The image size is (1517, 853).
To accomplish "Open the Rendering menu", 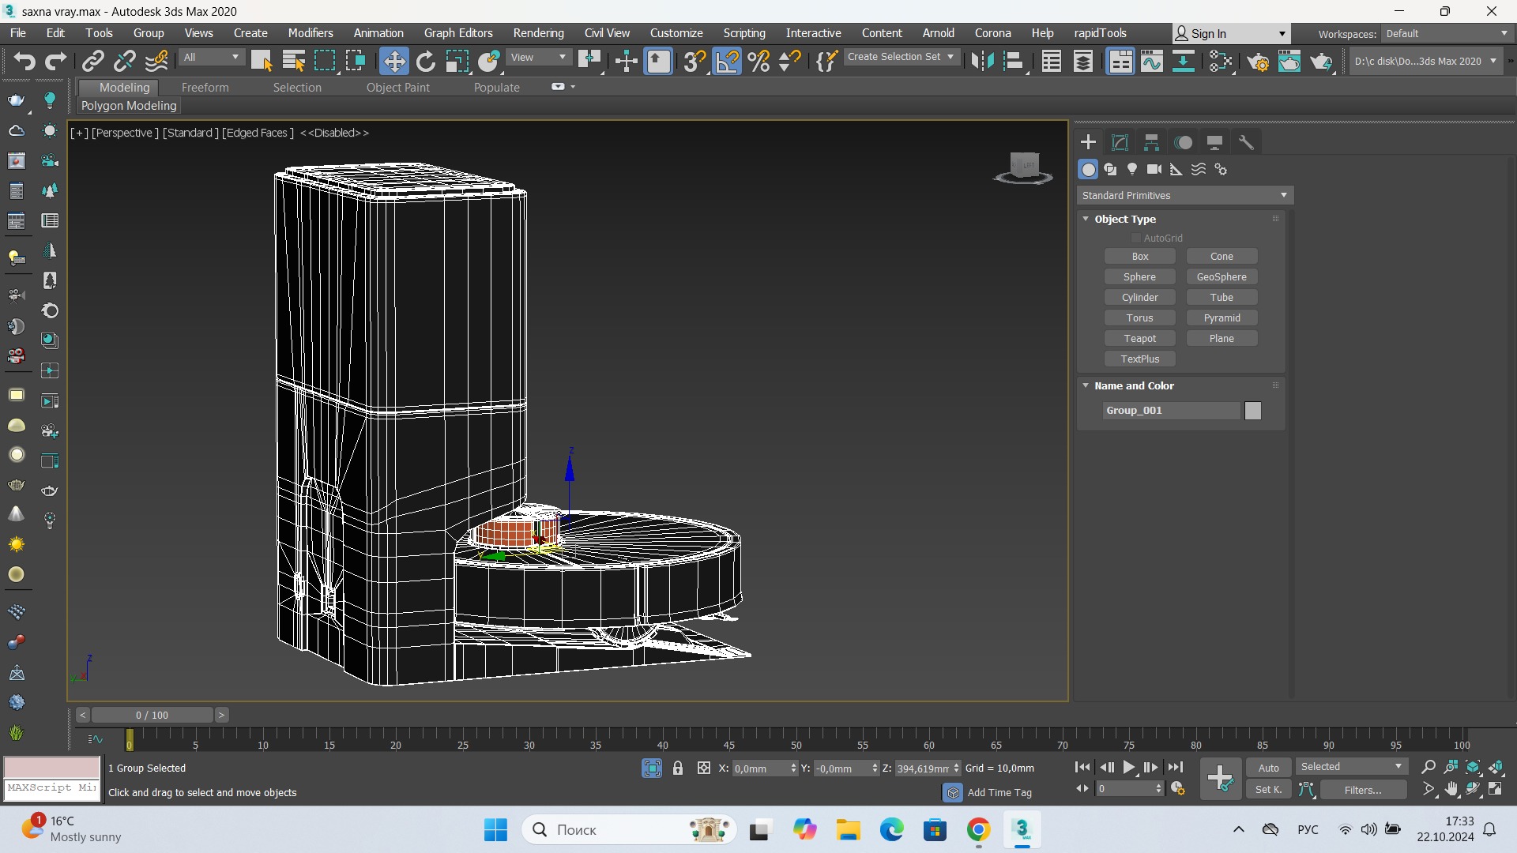I will [538, 33].
